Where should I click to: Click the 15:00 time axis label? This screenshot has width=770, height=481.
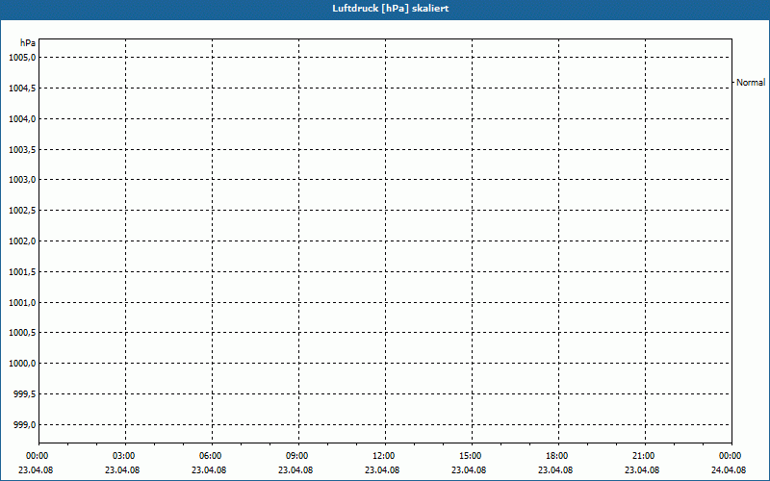click(x=471, y=456)
